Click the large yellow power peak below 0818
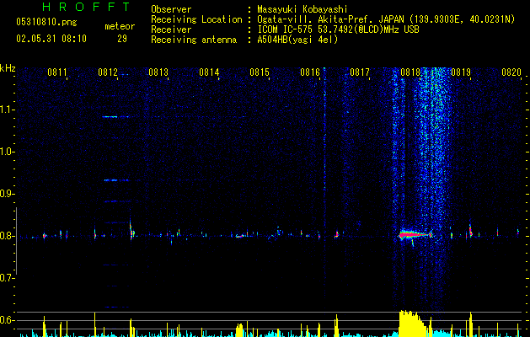530x337 pixels. 412,324
